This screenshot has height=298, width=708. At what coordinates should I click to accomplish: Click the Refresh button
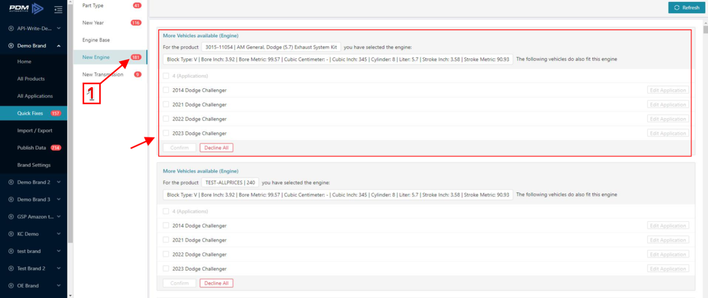pyautogui.click(x=686, y=8)
